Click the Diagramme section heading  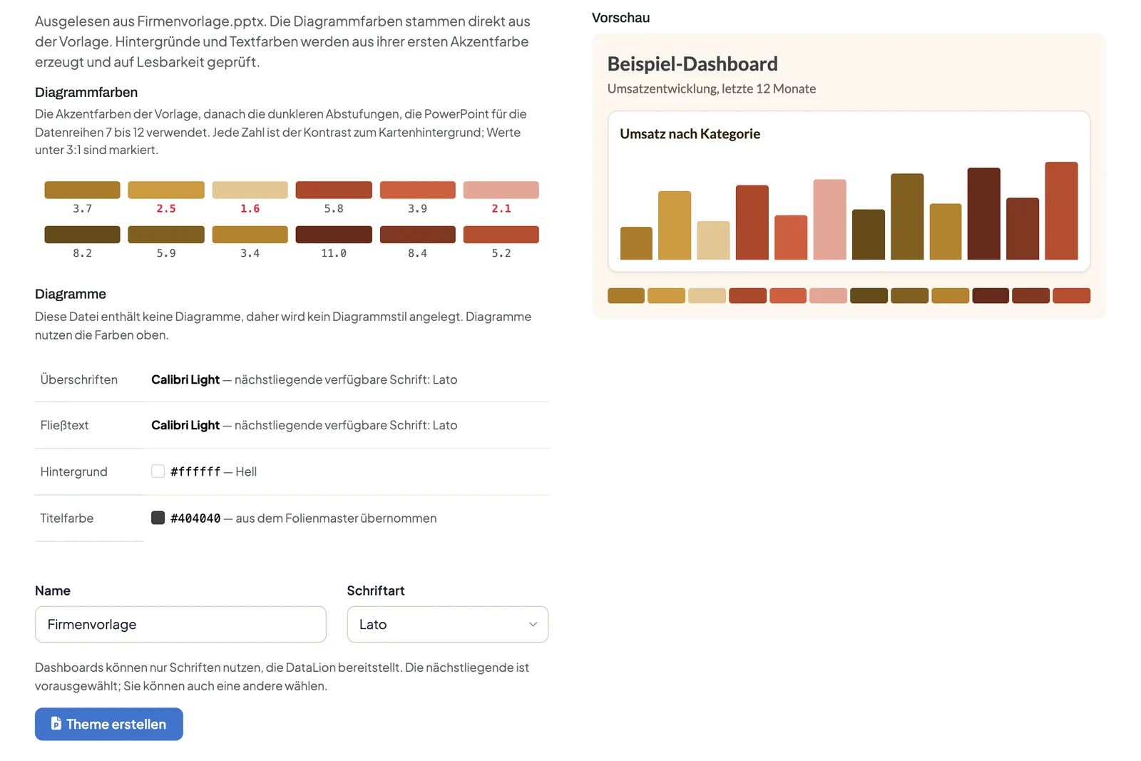point(71,294)
